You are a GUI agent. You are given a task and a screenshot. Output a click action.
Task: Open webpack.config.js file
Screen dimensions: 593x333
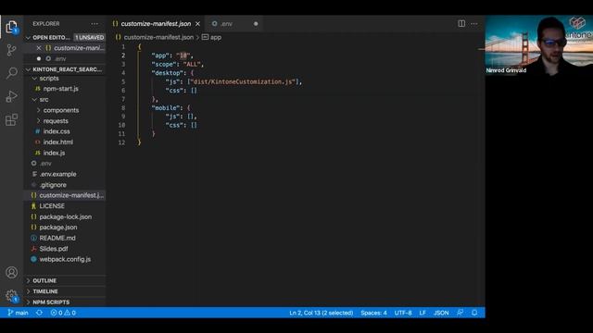tap(65, 259)
